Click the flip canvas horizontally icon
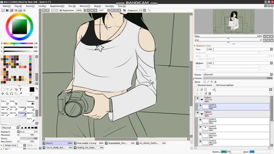 [x=125, y=10]
